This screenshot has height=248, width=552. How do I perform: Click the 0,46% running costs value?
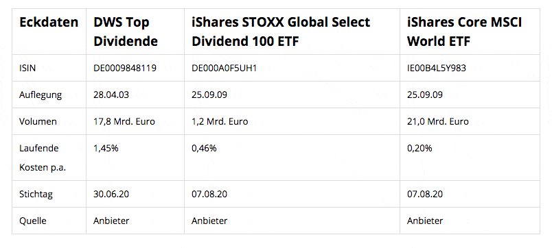[x=204, y=148]
